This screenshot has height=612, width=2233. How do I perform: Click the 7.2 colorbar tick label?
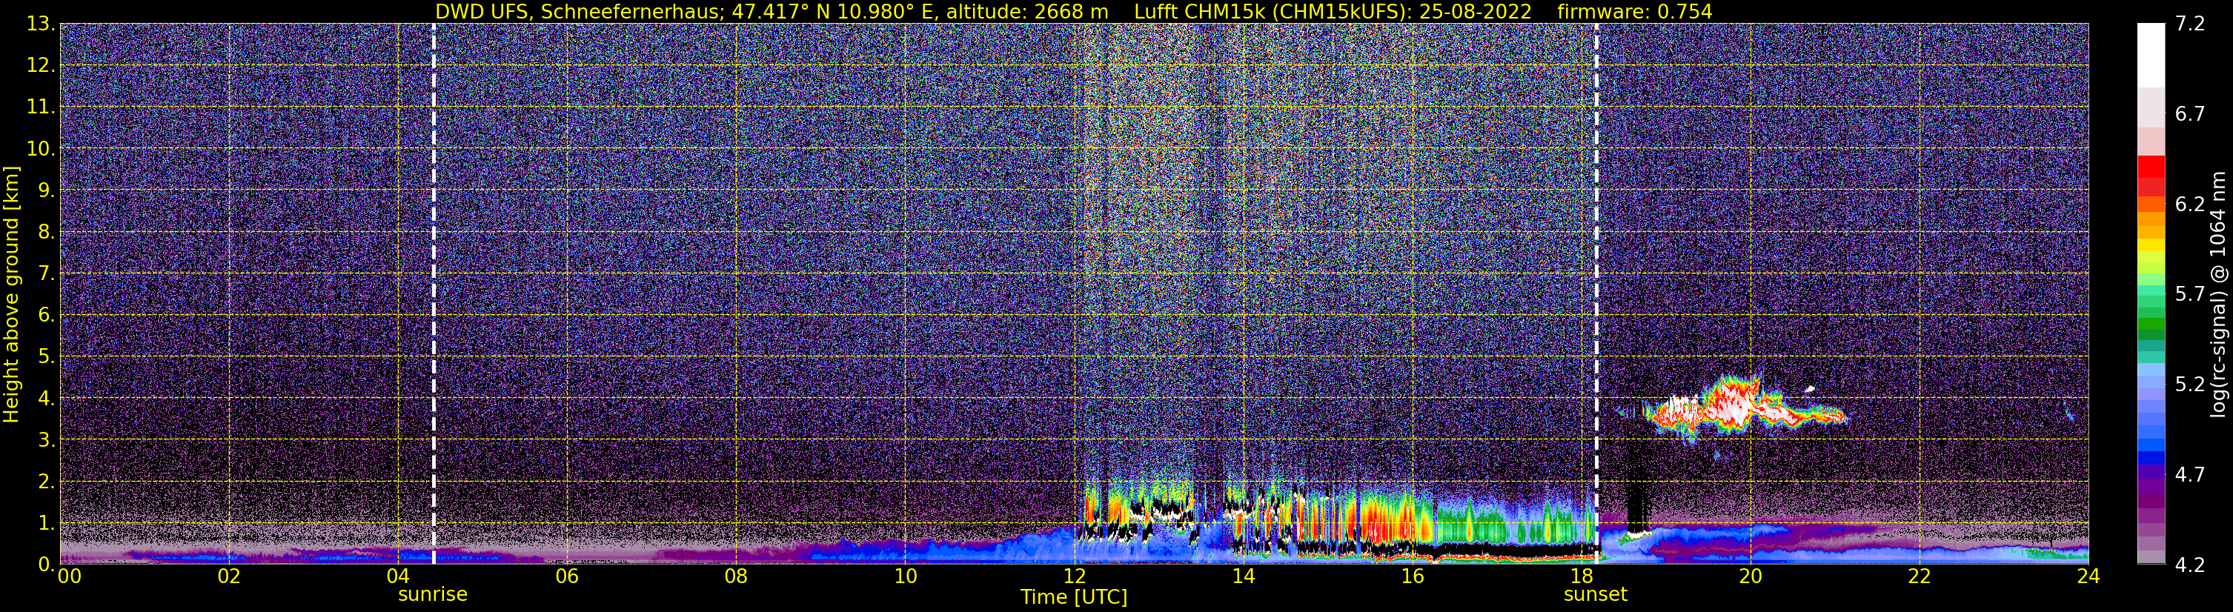click(2191, 24)
